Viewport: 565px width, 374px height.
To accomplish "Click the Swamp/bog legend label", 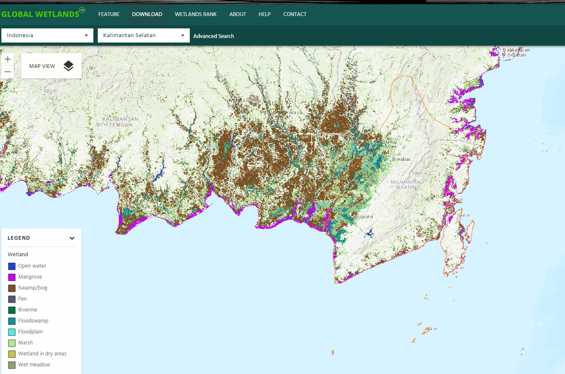I will 33,288.
